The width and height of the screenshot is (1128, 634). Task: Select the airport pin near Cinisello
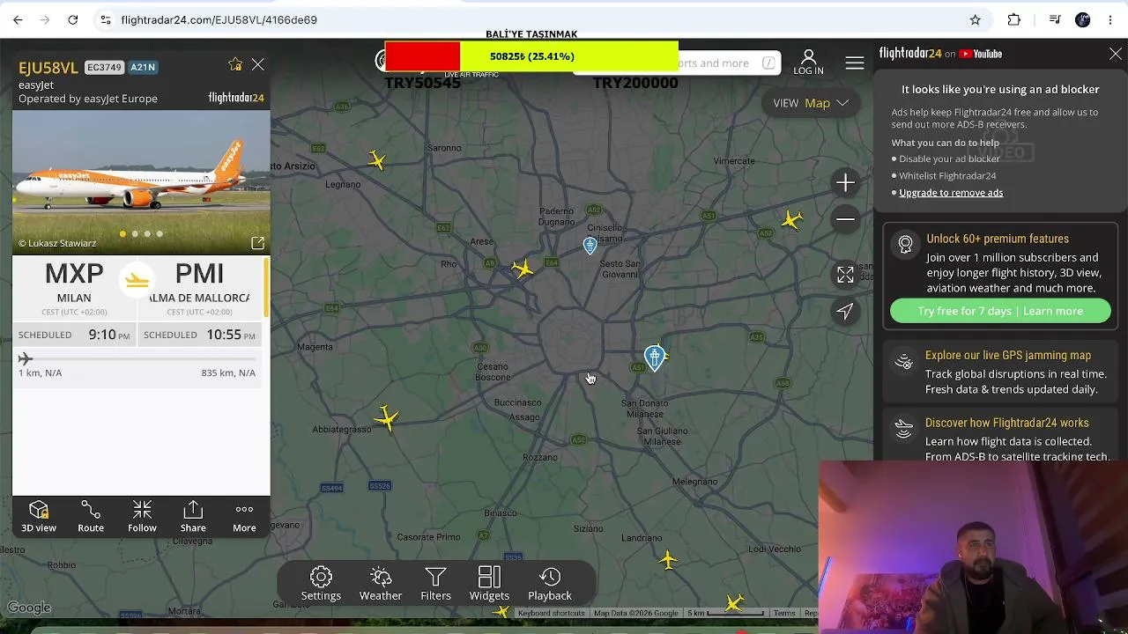pos(590,246)
